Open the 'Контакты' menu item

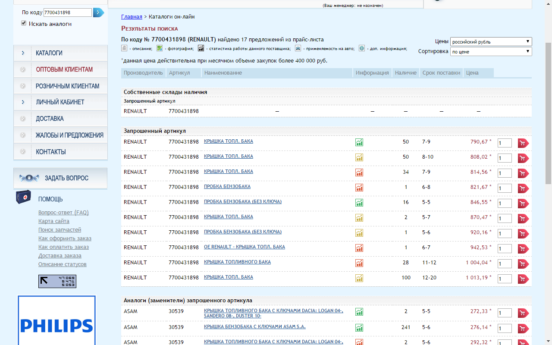tap(60, 152)
